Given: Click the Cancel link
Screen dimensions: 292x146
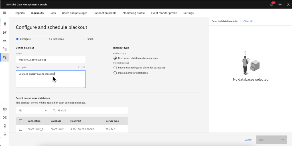Looking at the screenshot, I should click(248, 140).
